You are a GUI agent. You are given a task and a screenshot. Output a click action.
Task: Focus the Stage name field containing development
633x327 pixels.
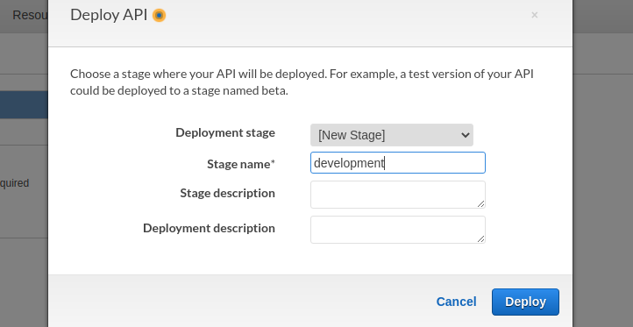pos(398,163)
